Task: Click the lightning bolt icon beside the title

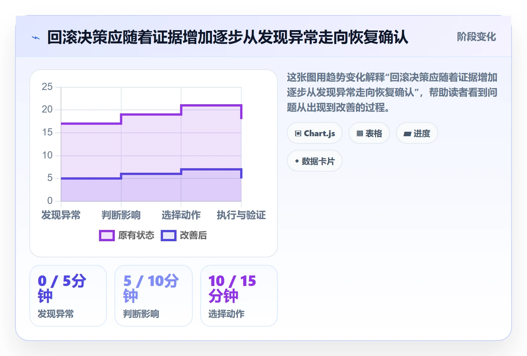Action: point(36,38)
